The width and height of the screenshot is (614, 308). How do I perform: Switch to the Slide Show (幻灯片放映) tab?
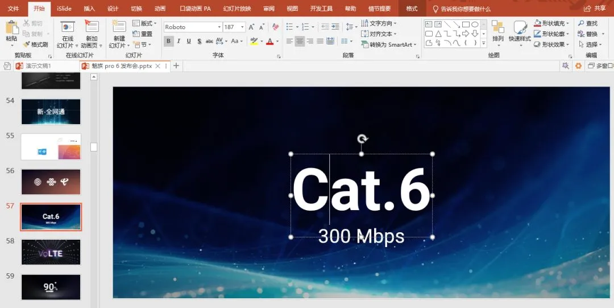click(237, 9)
